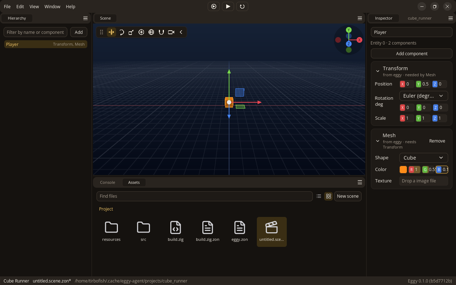Viewport: 456px width, 285px height.
Task: Click the Y axis on orientation gizmo
Action: click(x=349, y=30)
